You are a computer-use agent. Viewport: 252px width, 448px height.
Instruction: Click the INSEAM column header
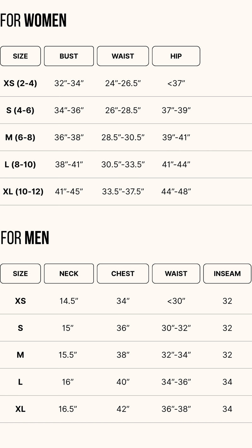[x=227, y=273]
